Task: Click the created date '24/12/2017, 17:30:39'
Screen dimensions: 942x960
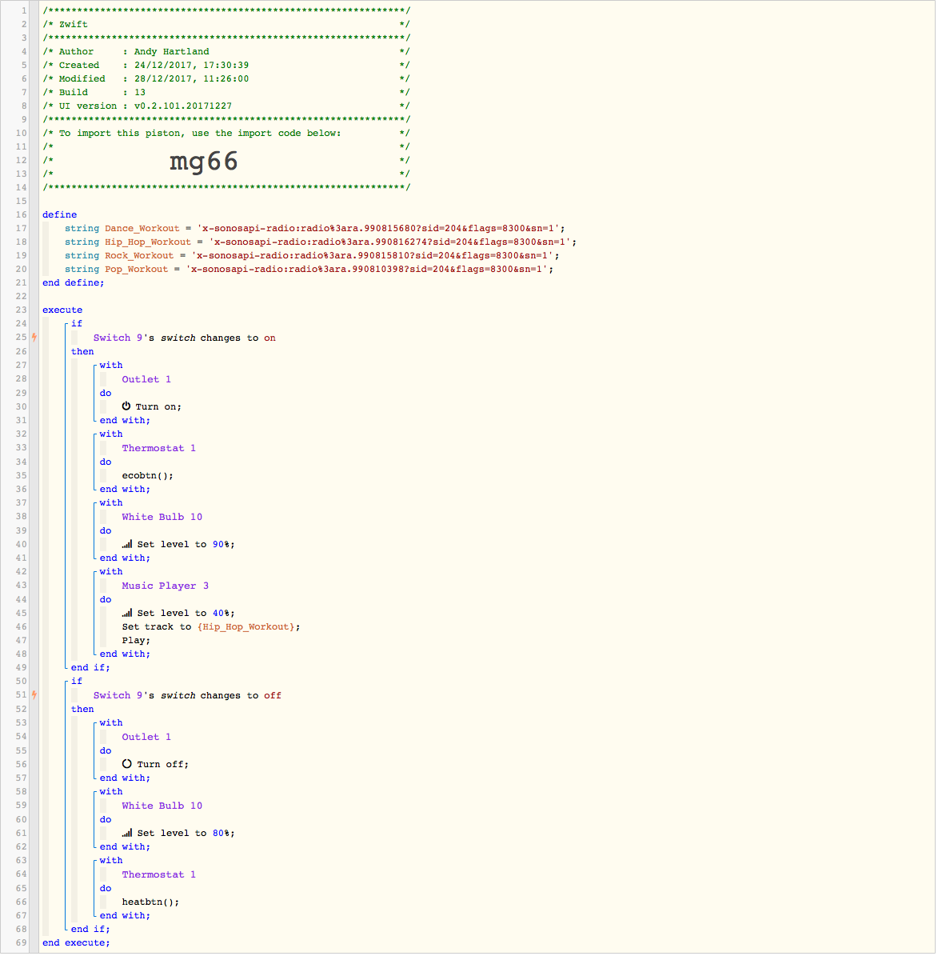Action: click(x=191, y=65)
